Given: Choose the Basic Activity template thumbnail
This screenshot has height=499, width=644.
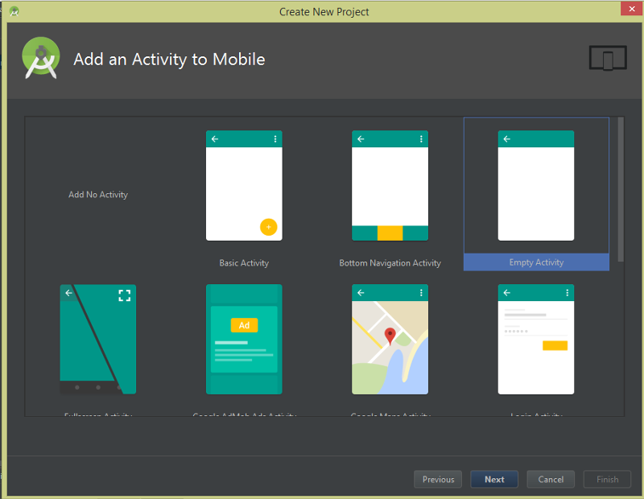Looking at the screenshot, I should 244,186.
